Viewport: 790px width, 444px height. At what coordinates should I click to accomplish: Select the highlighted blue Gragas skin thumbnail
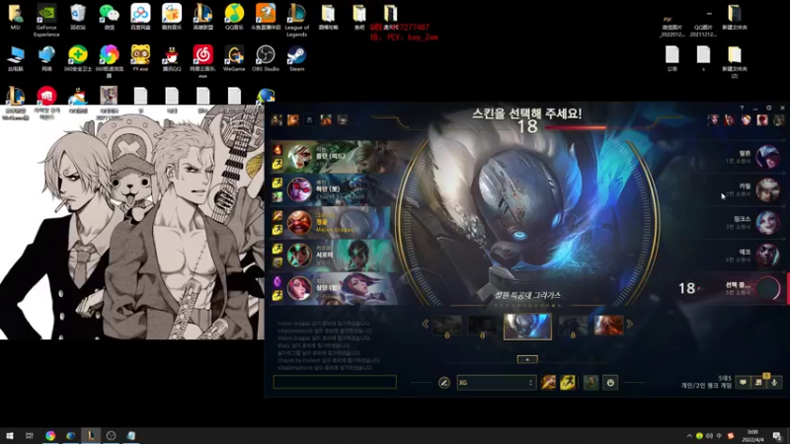(527, 327)
